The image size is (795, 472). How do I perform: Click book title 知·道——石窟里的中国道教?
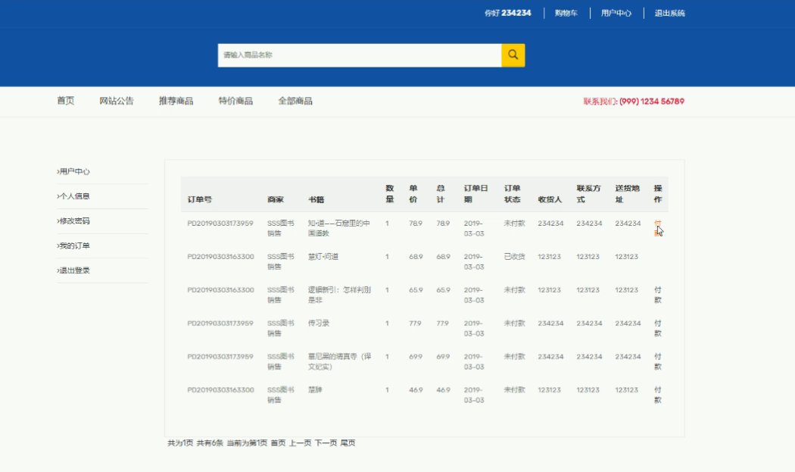click(x=338, y=228)
